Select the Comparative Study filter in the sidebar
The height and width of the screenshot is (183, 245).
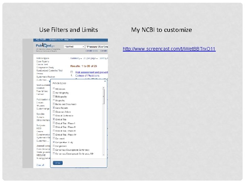(45, 67)
